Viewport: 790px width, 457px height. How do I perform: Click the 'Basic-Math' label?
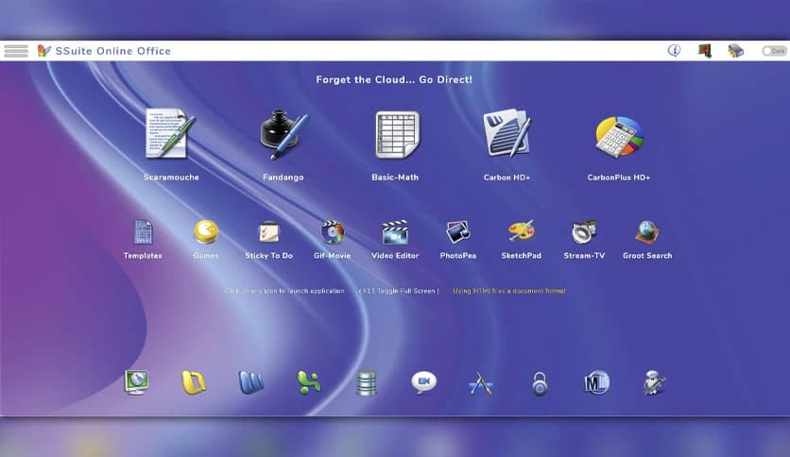(395, 178)
